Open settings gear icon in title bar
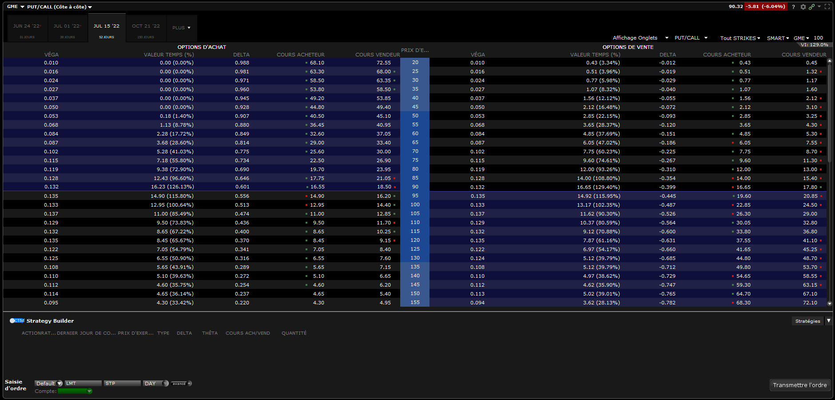This screenshot has height=400, width=835. click(x=803, y=7)
